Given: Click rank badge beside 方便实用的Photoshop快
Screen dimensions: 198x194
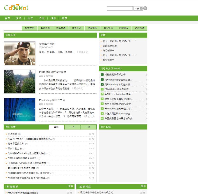Looking at the screenshot, I should (102, 114).
